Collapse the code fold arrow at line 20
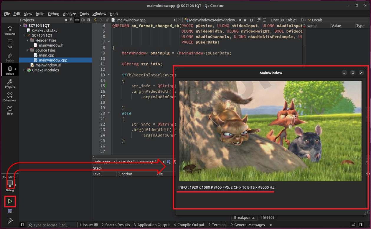The height and width of the screenshot is (229, 371). pyautogui.click(x=109, y=113)
